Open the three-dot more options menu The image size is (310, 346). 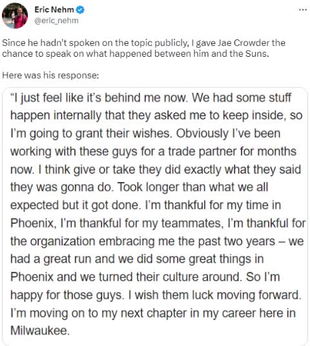coord(303,10)
